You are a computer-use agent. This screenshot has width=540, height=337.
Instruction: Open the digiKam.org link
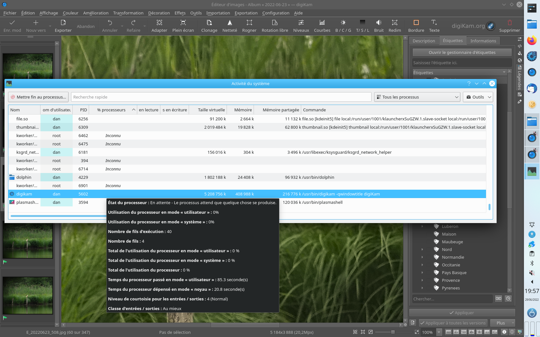tap(473, 26)
